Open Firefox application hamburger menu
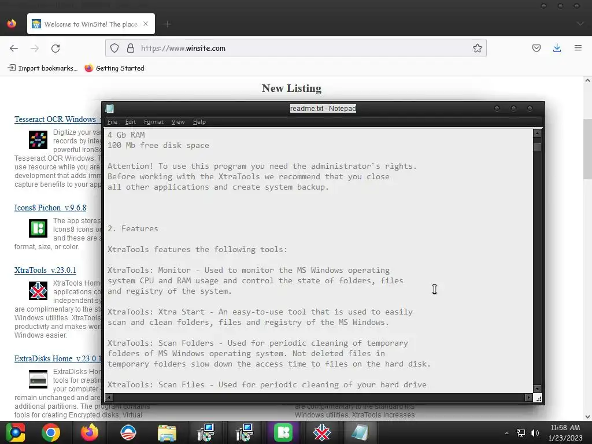The image size is (592, 444). 578,48
